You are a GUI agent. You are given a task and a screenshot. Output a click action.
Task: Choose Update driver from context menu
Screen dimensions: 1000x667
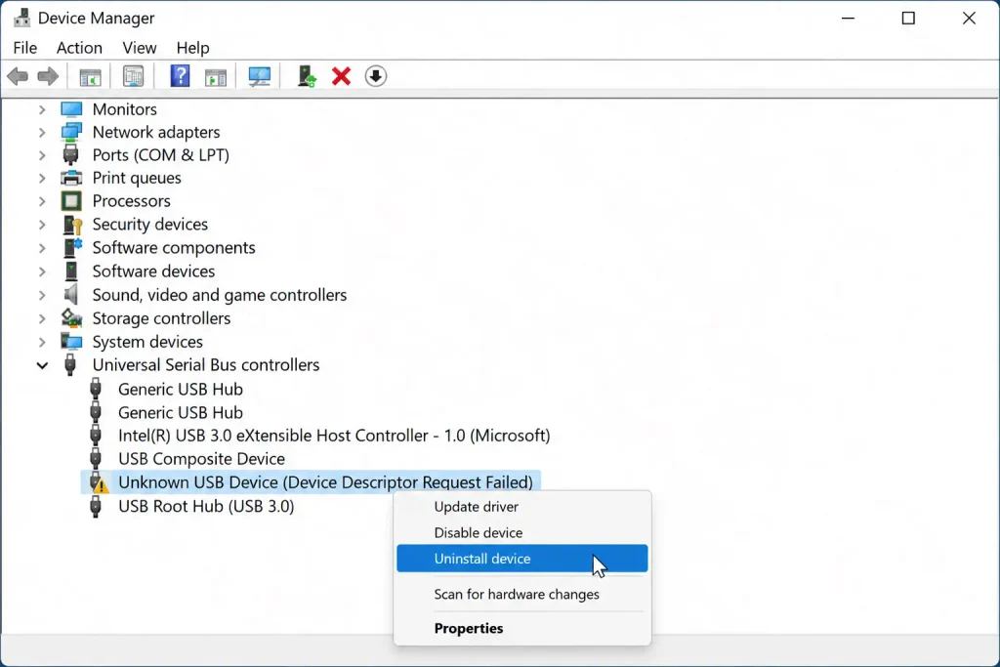(522, 506)
